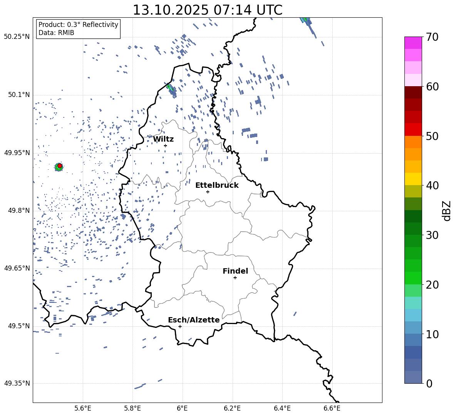Choose the dark maroon colorbar segment below 60
Image resolution: width=456 pixels, height=416 pixels.
[x=413, y=92]
